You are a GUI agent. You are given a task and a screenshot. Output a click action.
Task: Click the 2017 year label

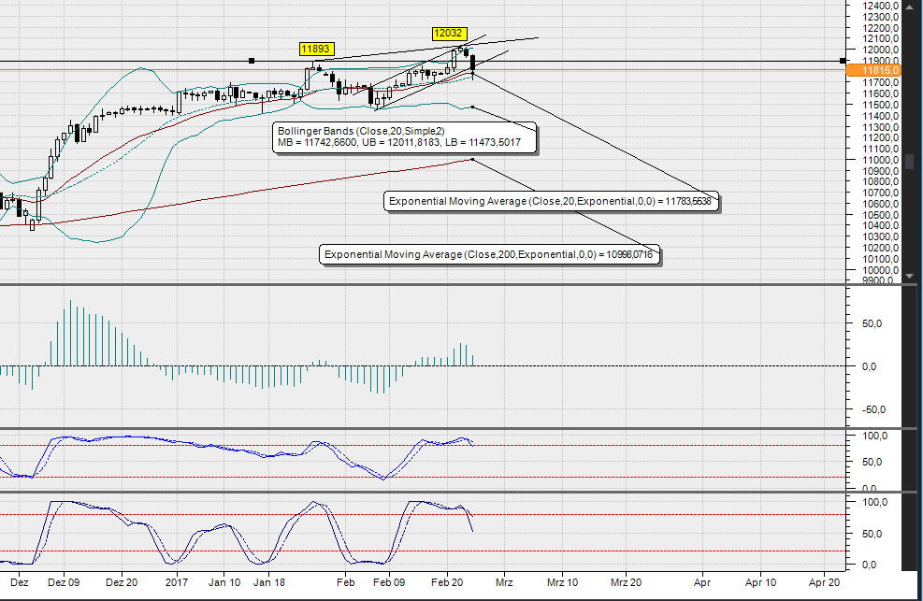[177, 582]
